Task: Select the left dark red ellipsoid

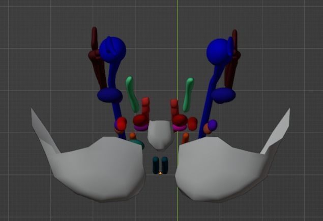Action: click(x=140, y=120)
